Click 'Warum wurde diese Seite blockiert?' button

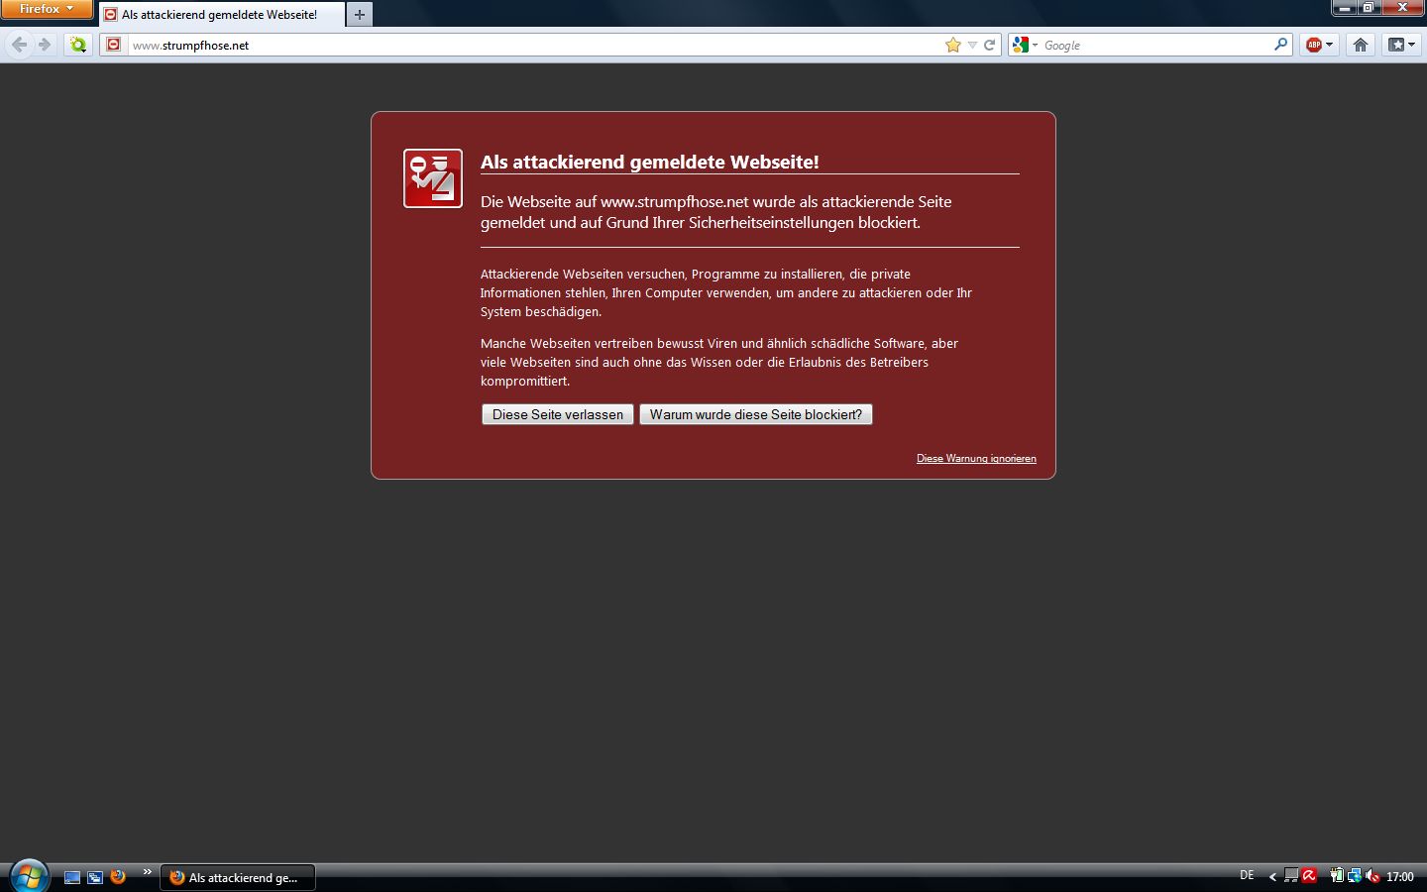point(755,414)
